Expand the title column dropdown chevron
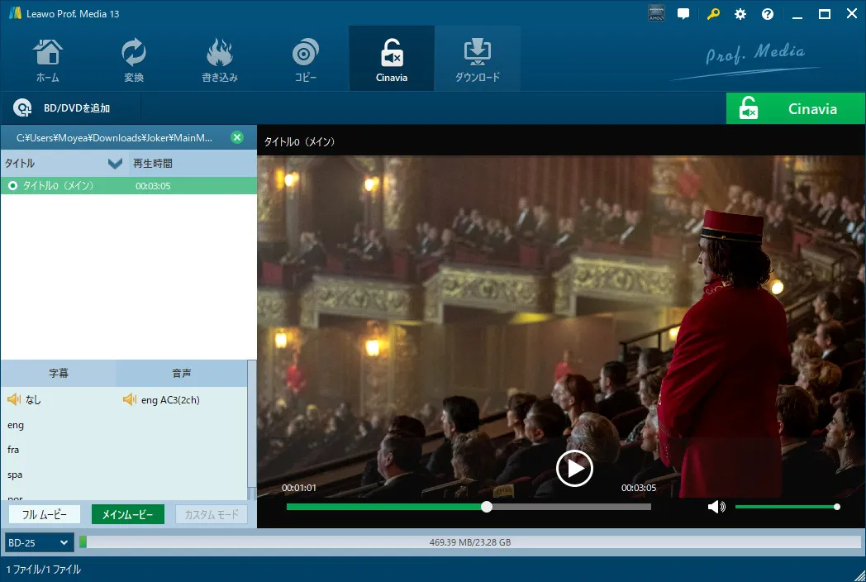The width and height of the screenshot is (866, 582). [115, 164]
